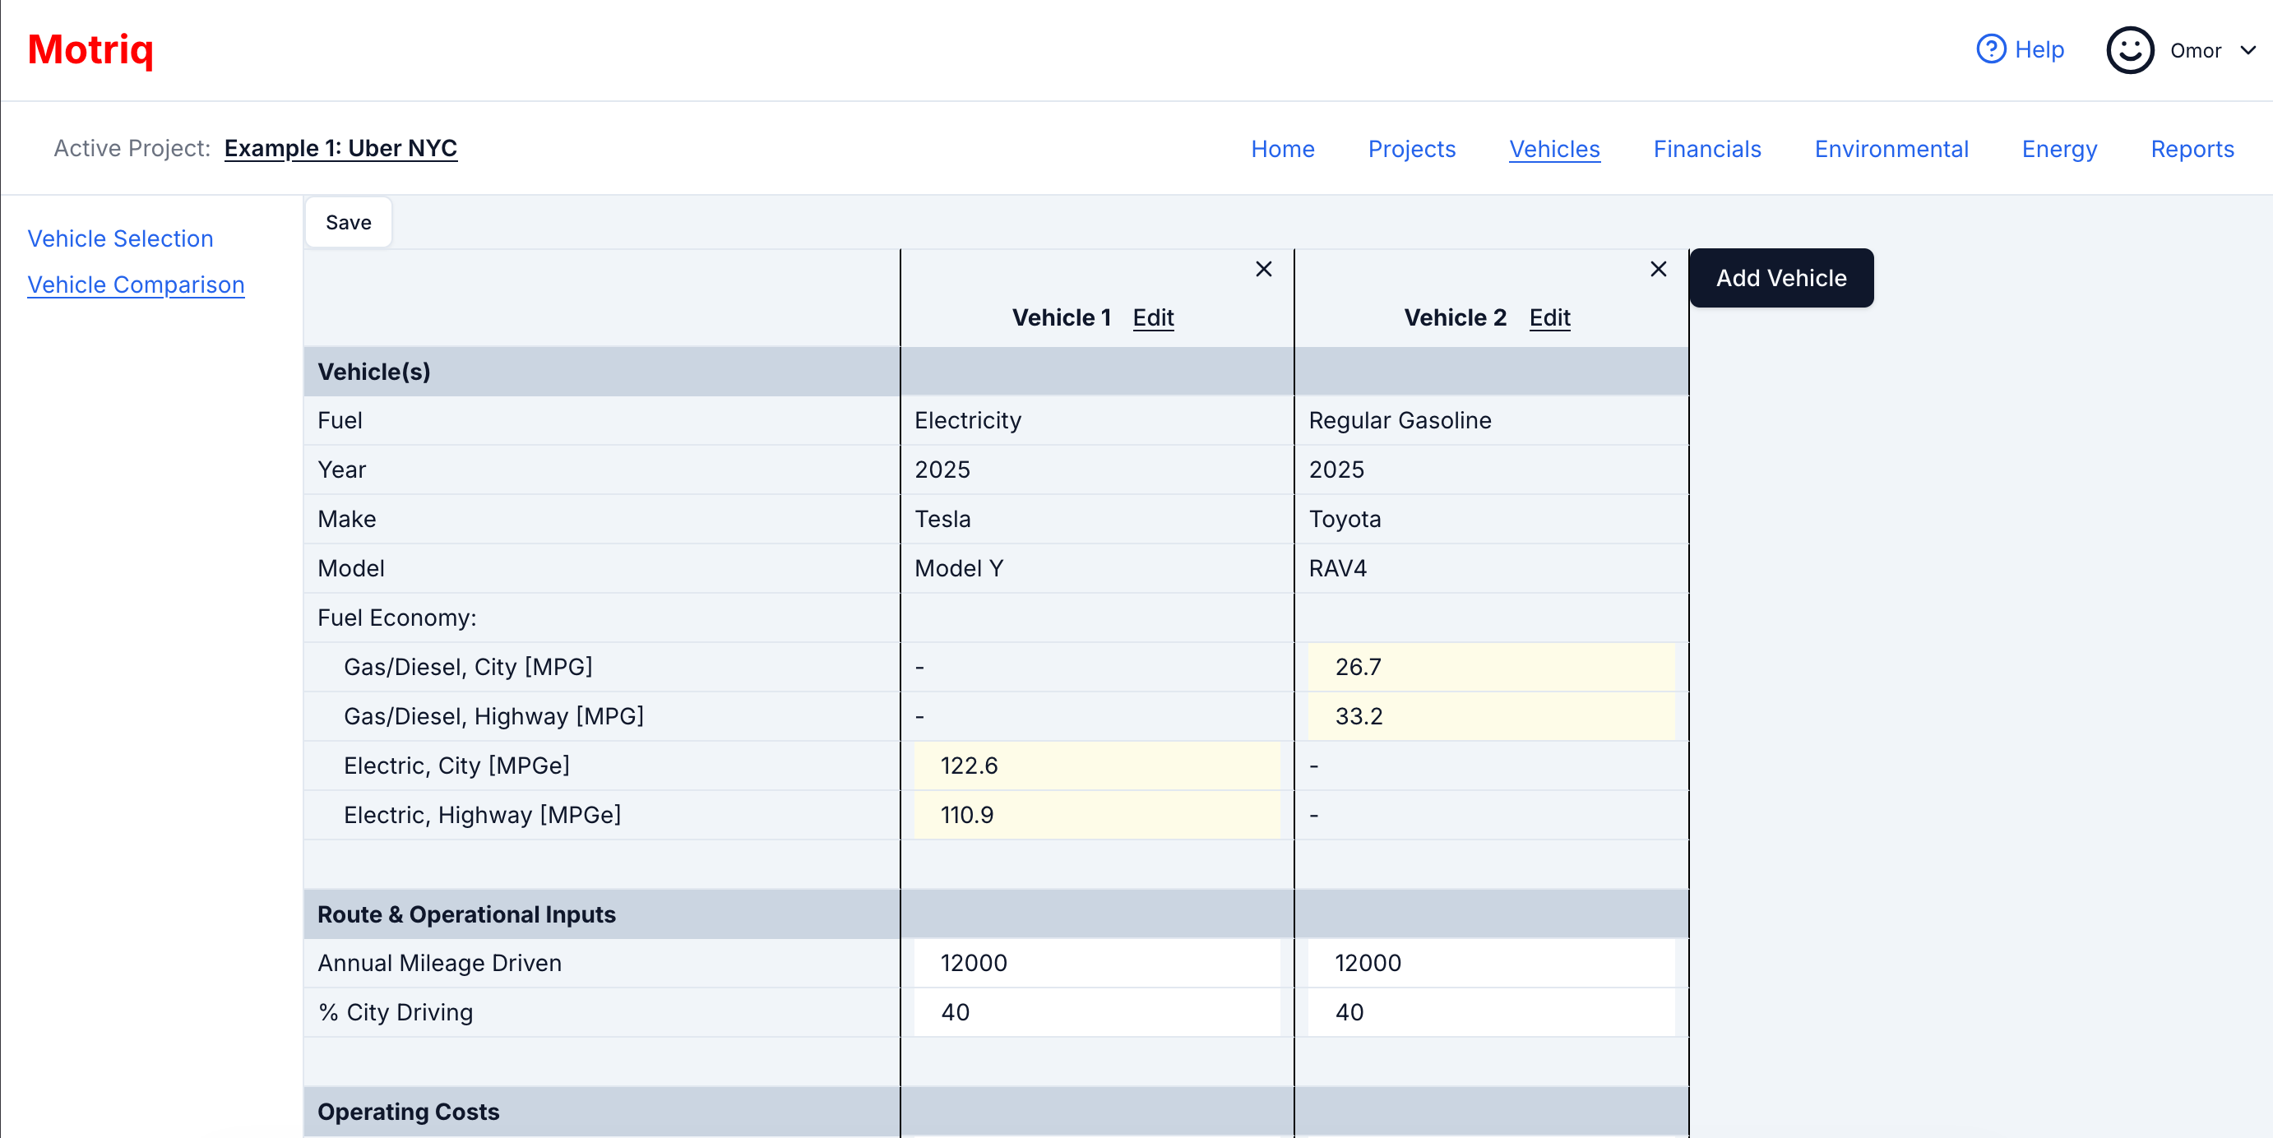Click the Help question mark icon
Viewport: 2273px width, 1138px height.
(1991, 49)
